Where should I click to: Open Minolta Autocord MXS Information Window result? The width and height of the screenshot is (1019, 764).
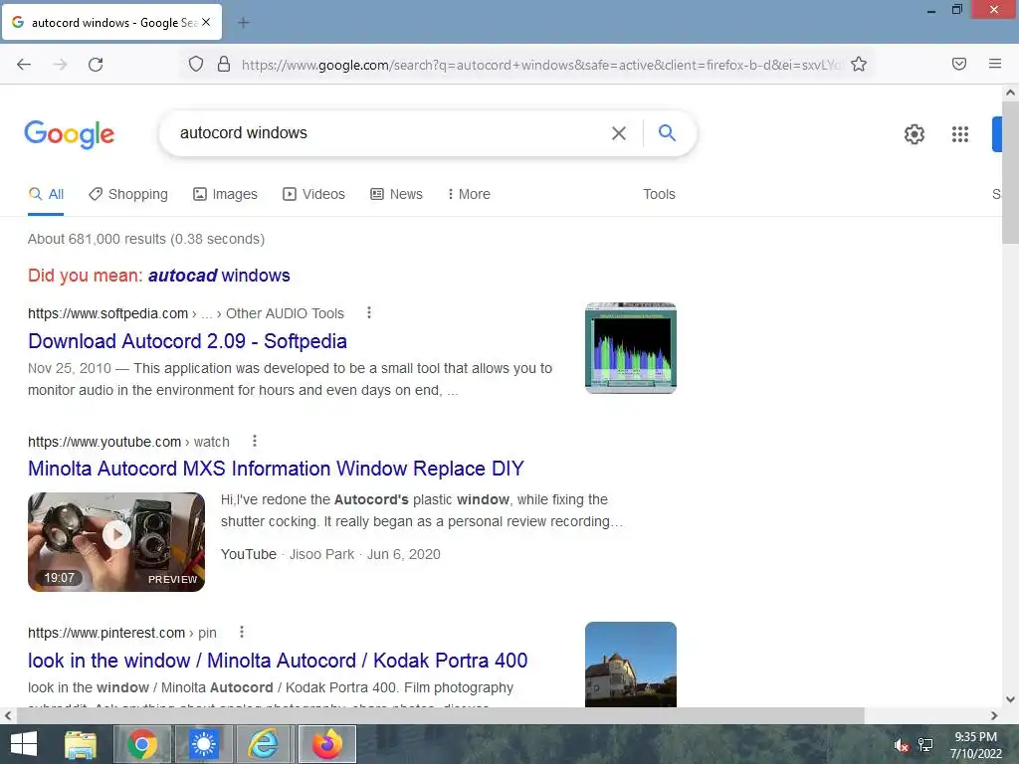tap(277, 469)
